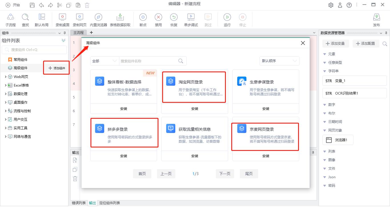
Task: Click the 停止 stop icon
Action: tap(242, 17)
